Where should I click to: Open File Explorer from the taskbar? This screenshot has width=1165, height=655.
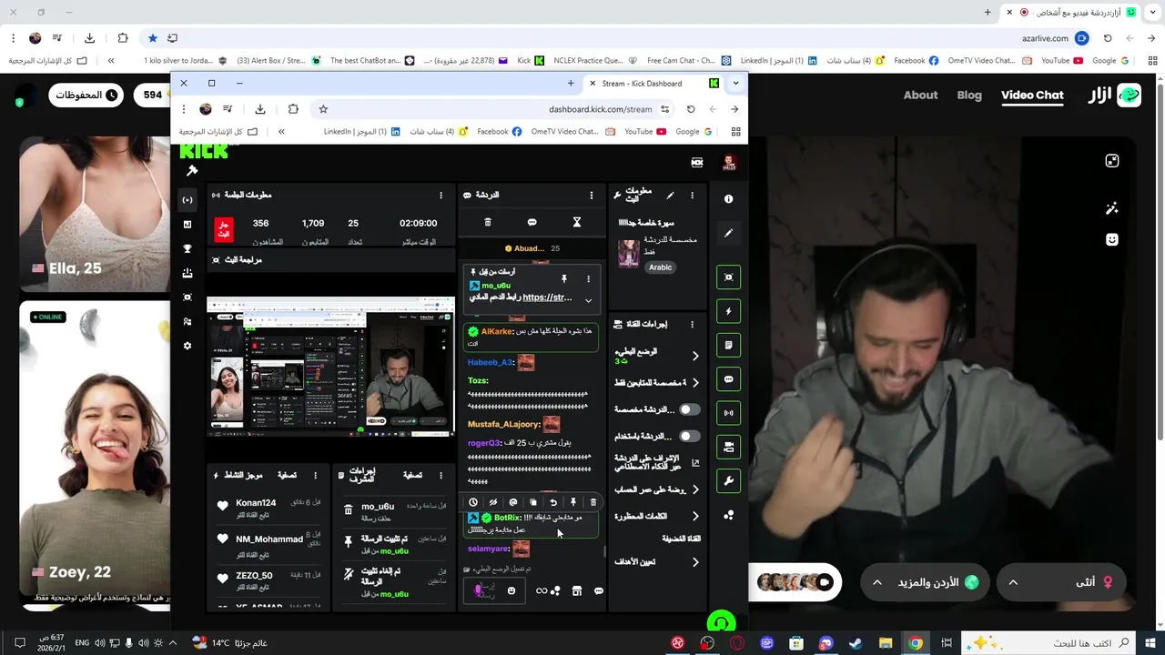[886, 643]
